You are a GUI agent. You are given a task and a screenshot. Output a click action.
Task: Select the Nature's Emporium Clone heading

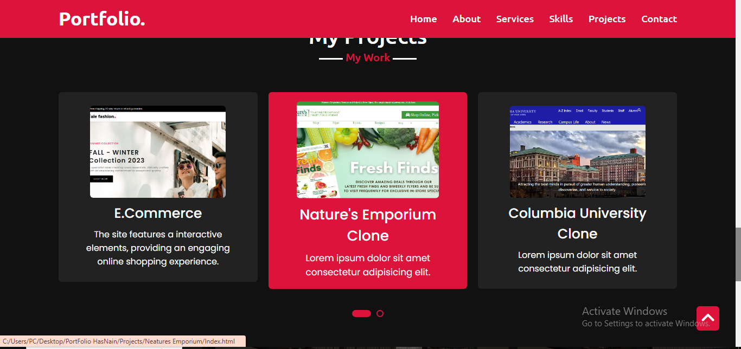point(368,225)
